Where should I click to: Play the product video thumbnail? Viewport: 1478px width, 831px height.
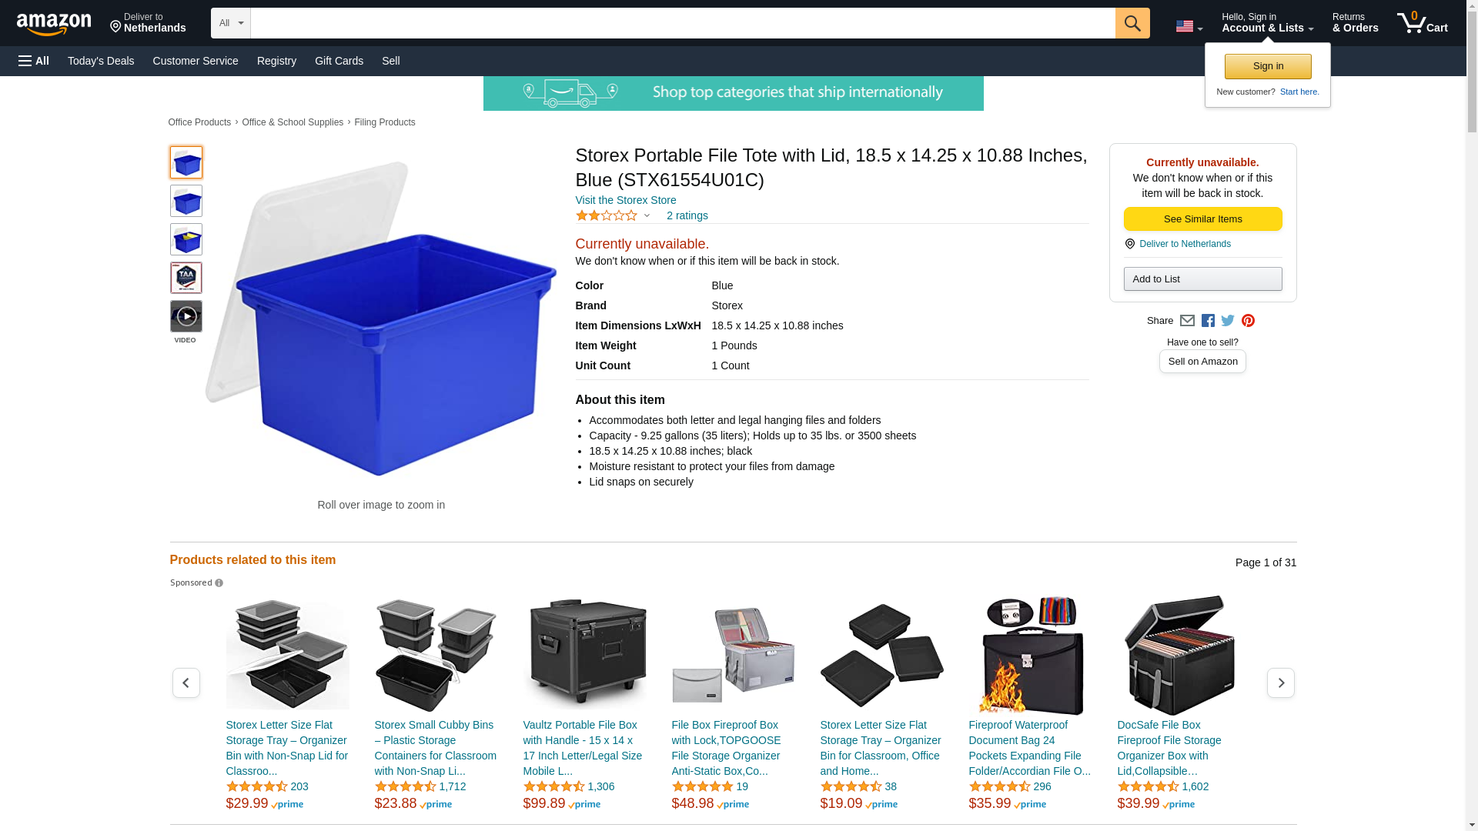pyautogui.click(x=186, y=316)
